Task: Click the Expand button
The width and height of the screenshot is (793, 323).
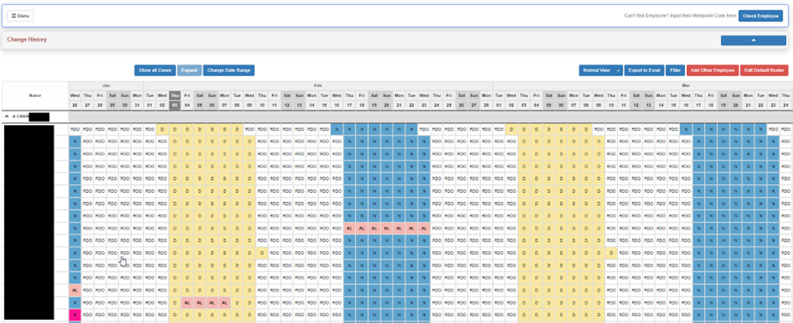Action: coord(189,70)
